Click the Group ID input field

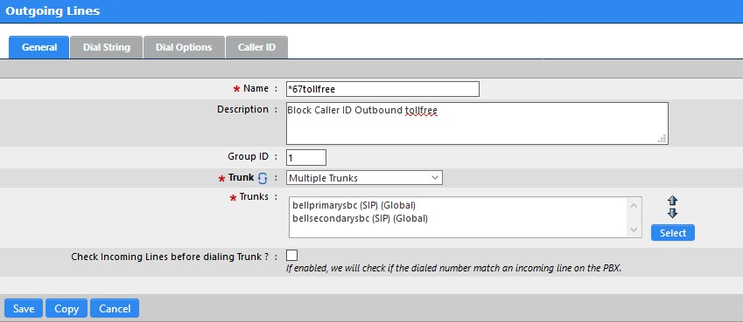[x=306, y=157]
